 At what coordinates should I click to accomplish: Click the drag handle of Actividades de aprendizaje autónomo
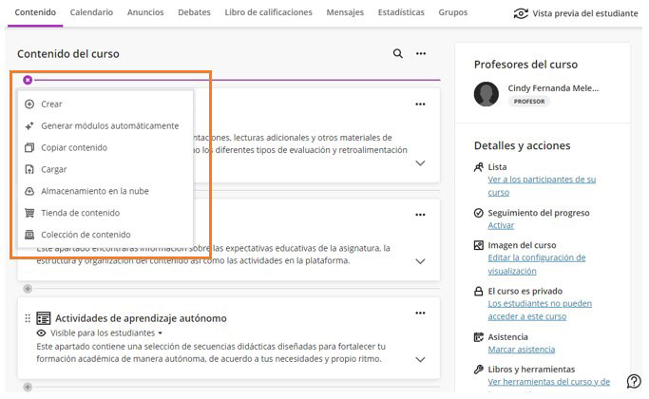coord(28,318)
